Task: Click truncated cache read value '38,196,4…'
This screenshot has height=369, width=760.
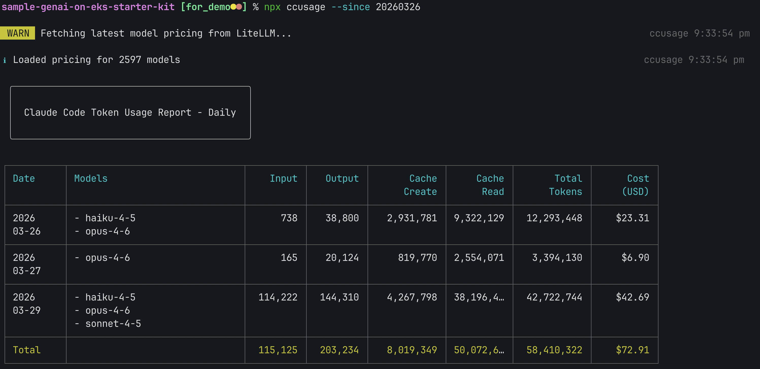Action: (x=479, y=297)
